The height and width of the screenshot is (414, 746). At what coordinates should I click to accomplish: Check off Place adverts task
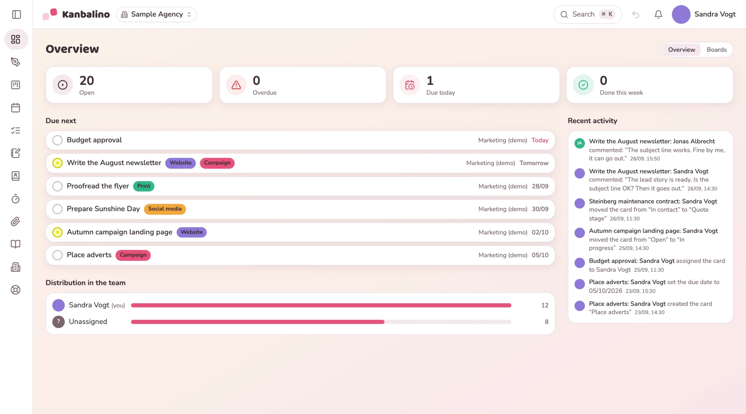[x=57, y=255]
